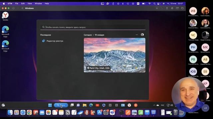Open the Teams Chat taskbar icon

[78, 105]
